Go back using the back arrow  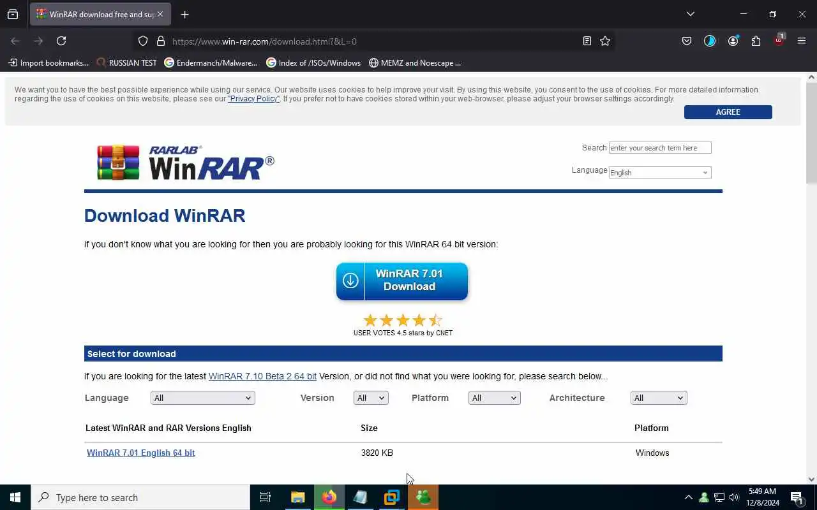pyautogui.click(x=15, y=41)
